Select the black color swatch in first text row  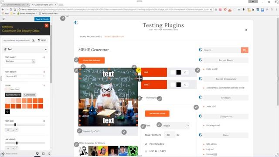point(178,72)
